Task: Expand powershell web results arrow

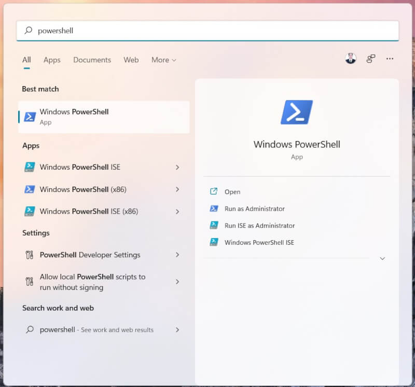Action: point(177,330)
